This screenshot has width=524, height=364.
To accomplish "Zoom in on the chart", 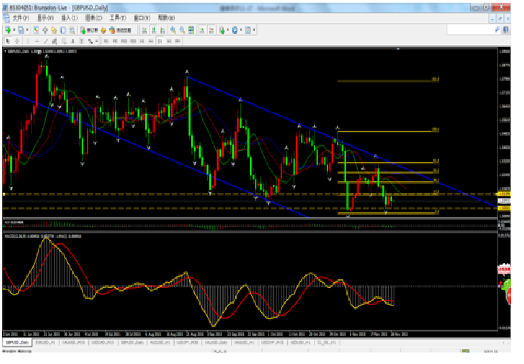I will pyautogui.click(x=173, y=30).
